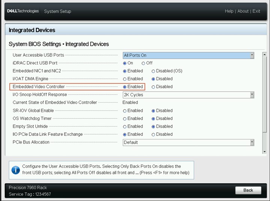Enable SR-IOV Global Enable
This screenshot has height=201, width=270.
[125, 111]
